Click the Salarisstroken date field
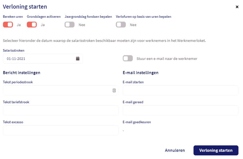Image resolution: width=243 pixels, height=159 pixels. 39,59
